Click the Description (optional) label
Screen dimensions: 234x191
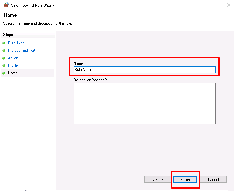(x=90, y=80)
